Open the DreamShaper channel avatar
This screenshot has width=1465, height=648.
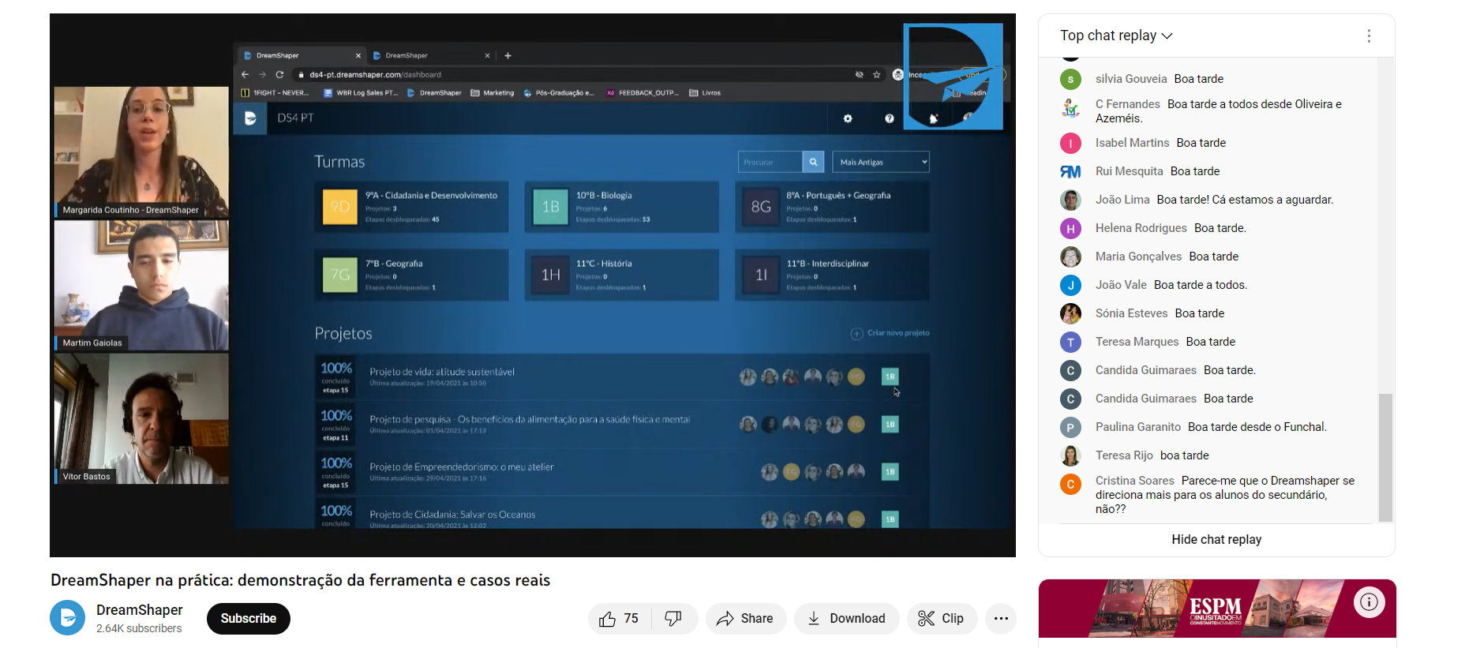pyautogui.click(x=67, y=618)
